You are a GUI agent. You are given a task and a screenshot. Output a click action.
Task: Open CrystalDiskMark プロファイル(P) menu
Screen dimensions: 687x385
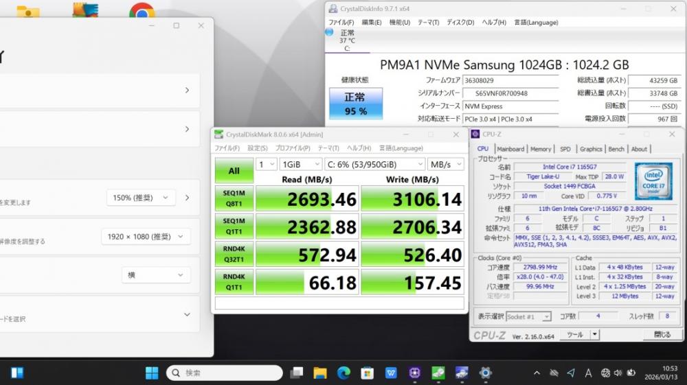click(293, 148)
